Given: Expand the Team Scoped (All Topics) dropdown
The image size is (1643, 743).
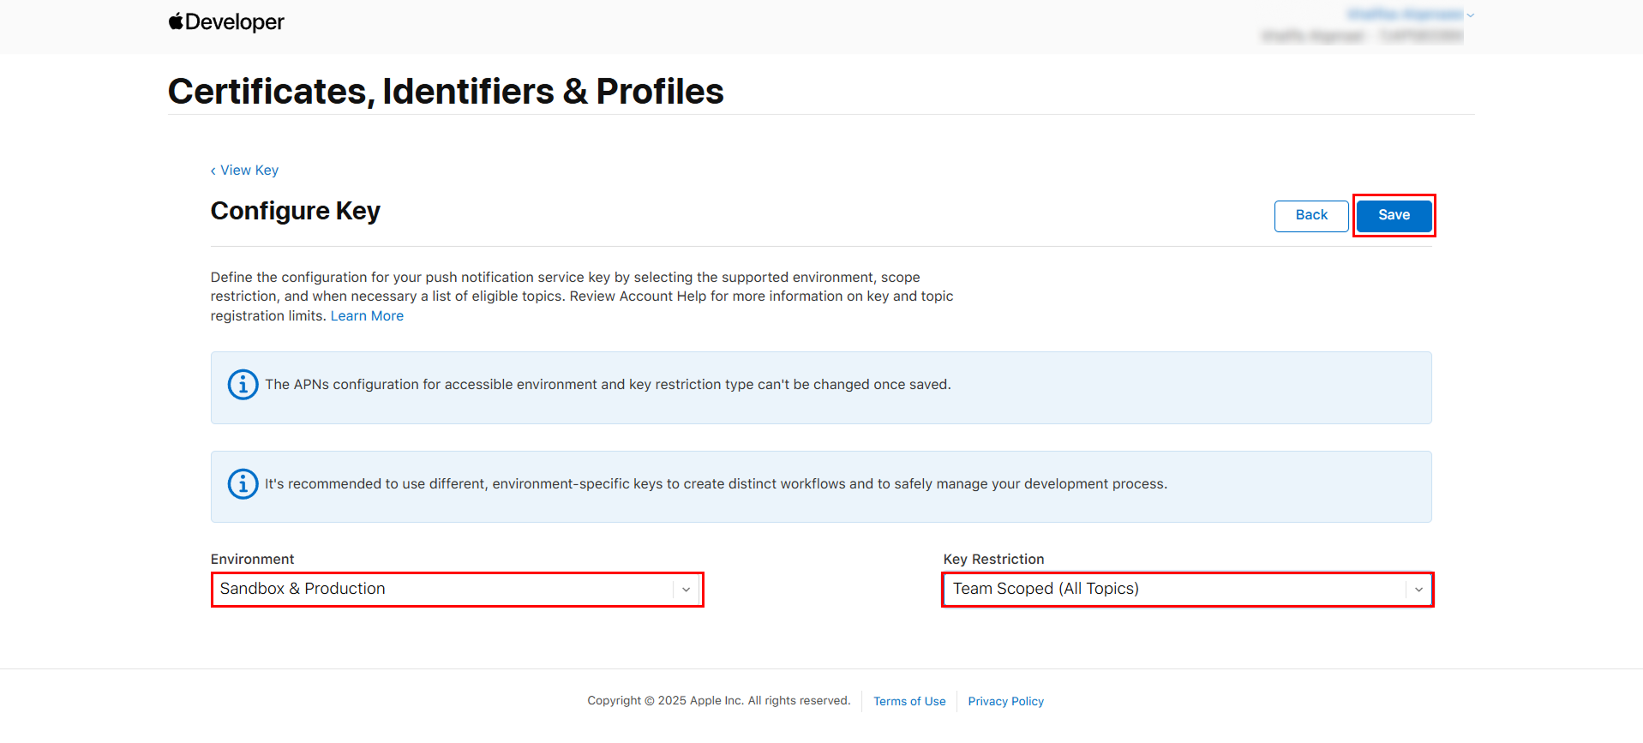Looking at the screenshot, I should click(1174, 590).
